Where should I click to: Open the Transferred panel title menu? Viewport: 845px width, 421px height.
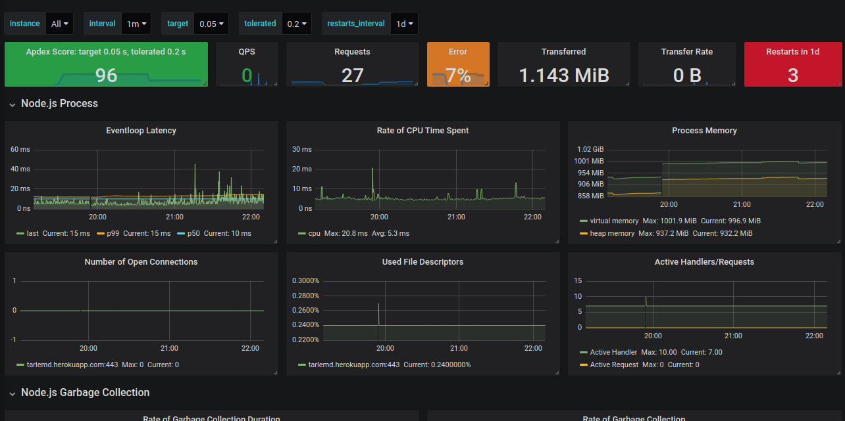pyautogui.click(x=563, y=51)
